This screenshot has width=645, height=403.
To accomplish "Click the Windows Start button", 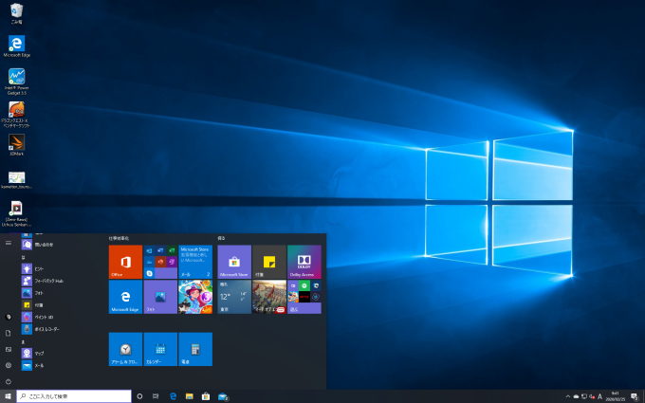I will 8,396.
